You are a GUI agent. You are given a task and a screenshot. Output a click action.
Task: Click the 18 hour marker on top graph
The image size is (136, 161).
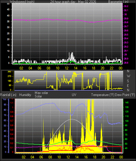(93, 68)
